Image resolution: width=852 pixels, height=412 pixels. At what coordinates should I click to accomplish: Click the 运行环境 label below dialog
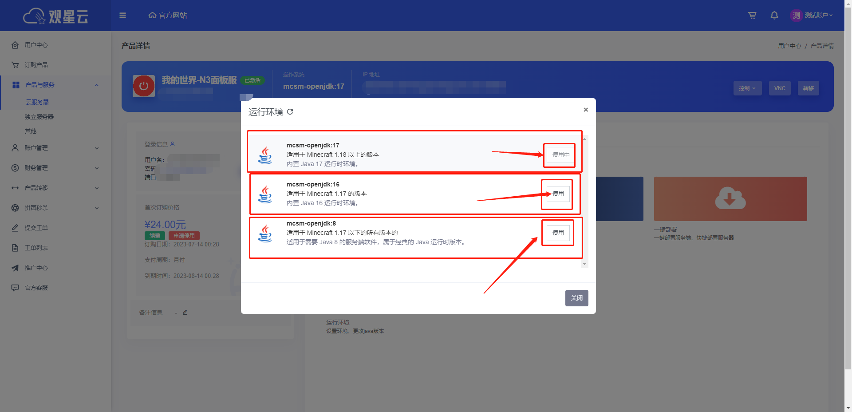point(338,322)
